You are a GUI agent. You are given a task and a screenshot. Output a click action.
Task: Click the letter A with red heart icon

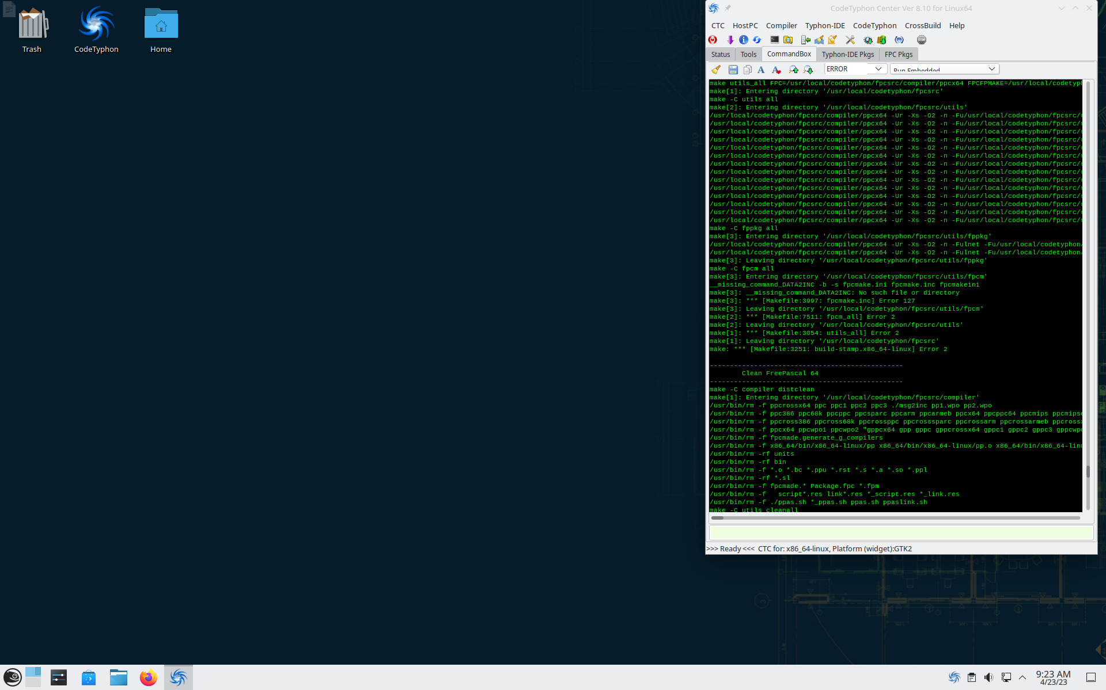coord(776,70)
